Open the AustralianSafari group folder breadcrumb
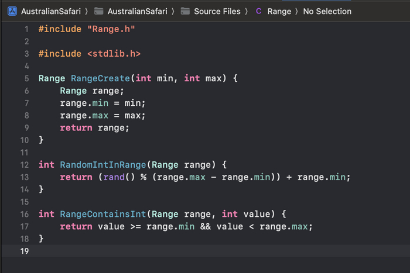Screen dimensions: 410x273 137,11
